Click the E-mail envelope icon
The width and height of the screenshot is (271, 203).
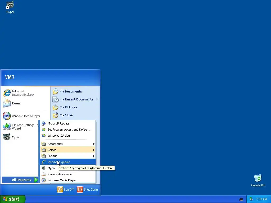(x=7, y=103)
